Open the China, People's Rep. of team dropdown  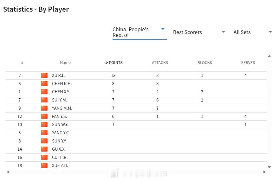tap(139, 32)
